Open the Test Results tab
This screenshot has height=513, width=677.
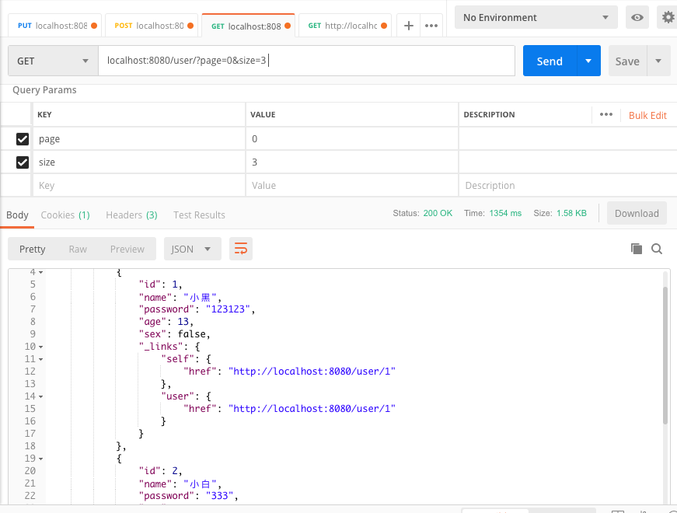(x=199, y=215)
